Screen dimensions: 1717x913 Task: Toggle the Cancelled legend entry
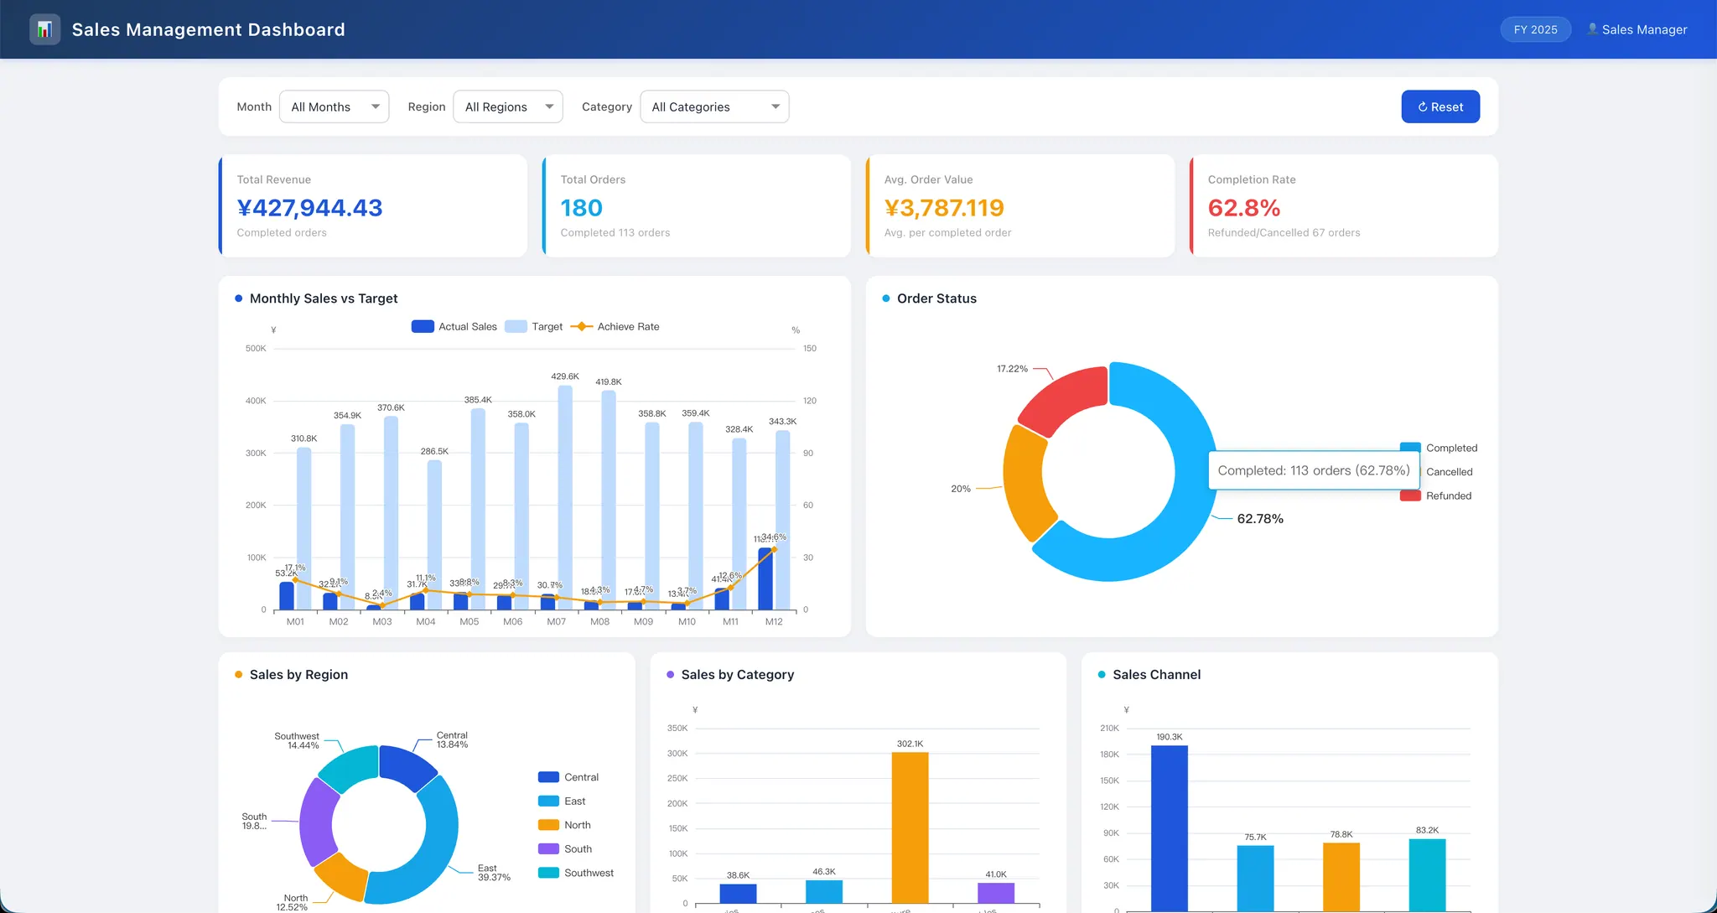click(1449, 472)
